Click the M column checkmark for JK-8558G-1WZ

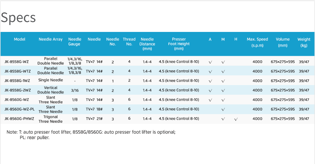click(223, 81)
